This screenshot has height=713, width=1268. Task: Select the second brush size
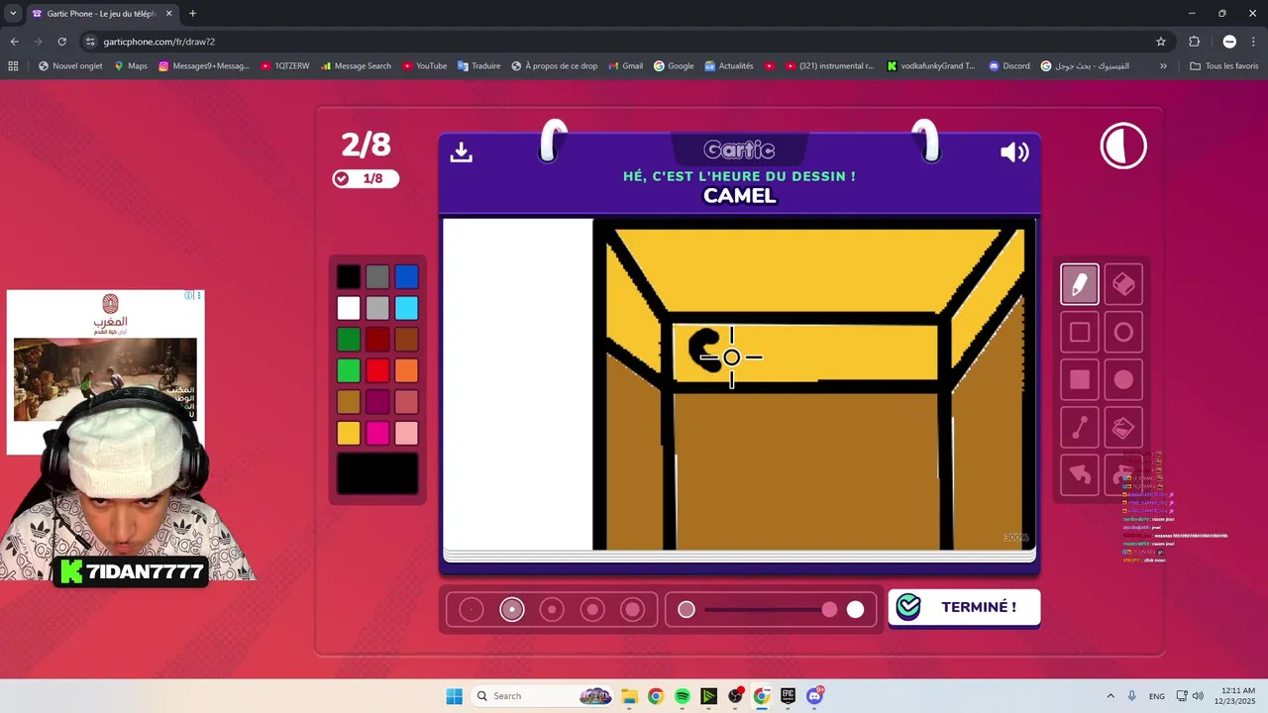pyautogui.click(x=512, y=610)
